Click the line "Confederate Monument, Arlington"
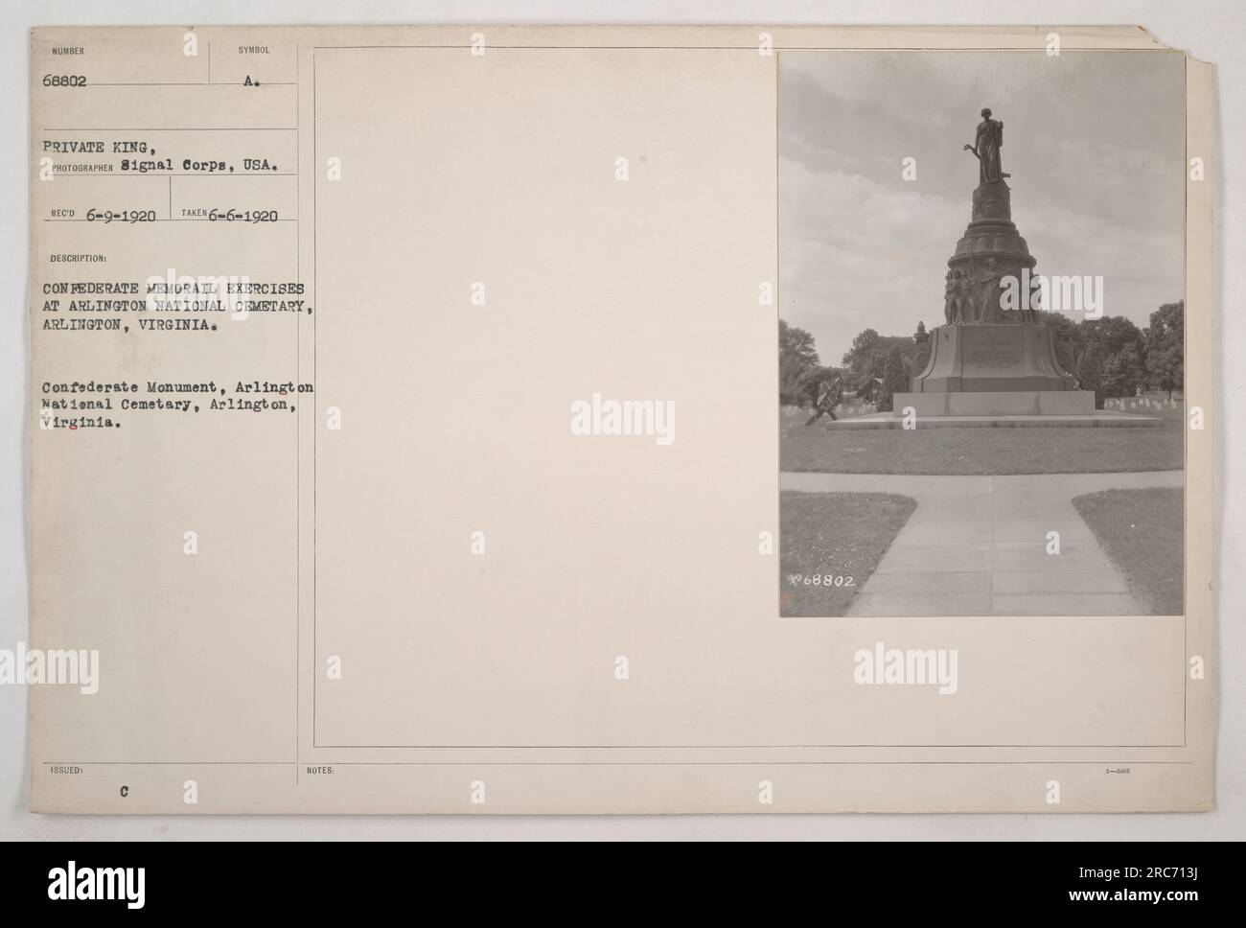The height and width of the screenshot is (928, 1246). [178, 388]
